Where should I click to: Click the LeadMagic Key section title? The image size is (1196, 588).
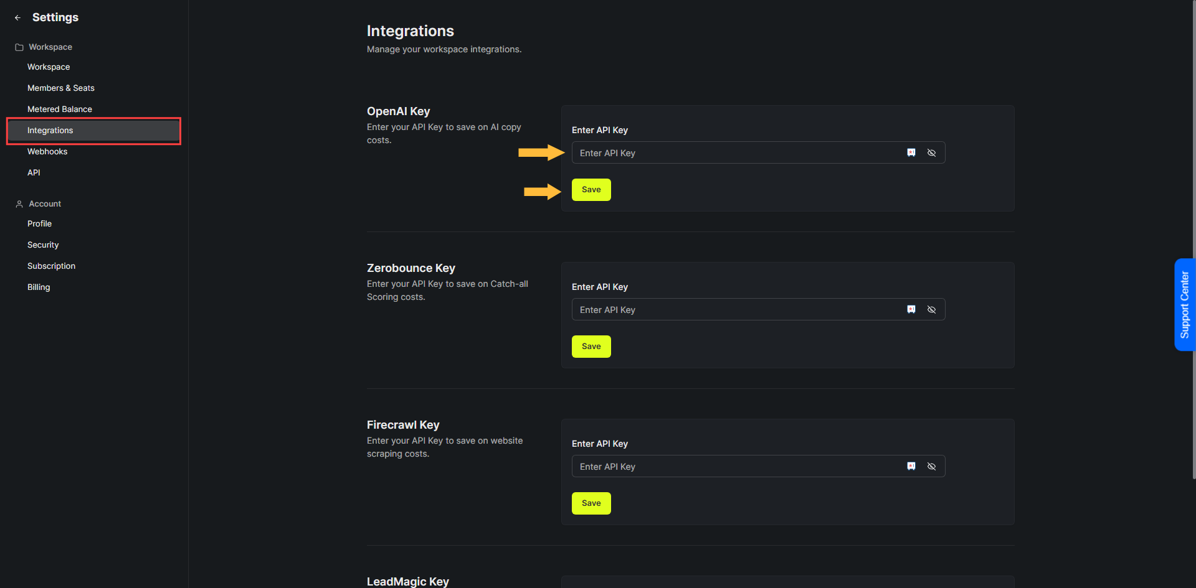[408, 581]
